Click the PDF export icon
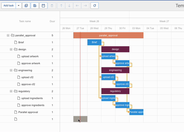 [26, 6]
